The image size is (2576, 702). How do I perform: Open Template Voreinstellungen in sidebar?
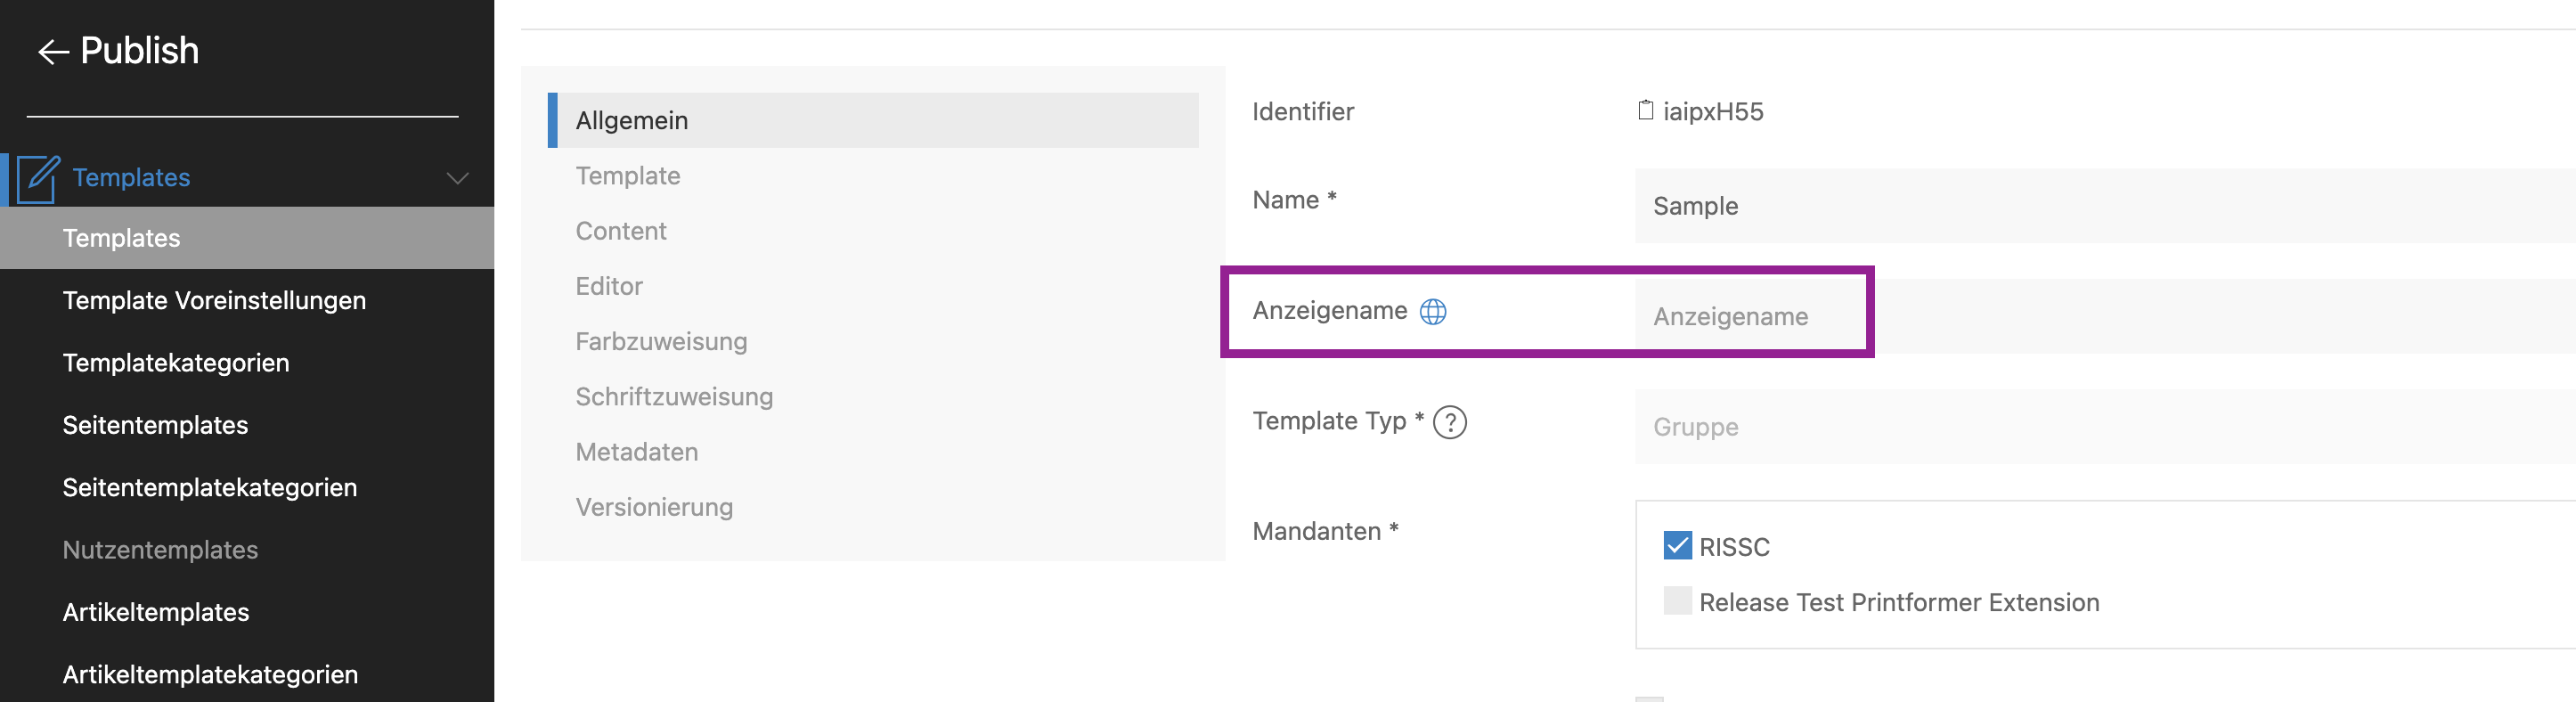point(214,301)
